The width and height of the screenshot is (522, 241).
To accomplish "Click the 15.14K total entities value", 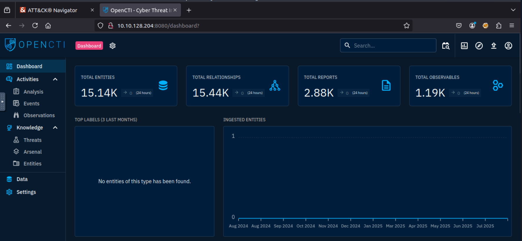I will 99,93.
